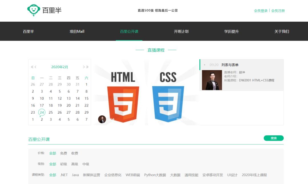Click 直播课程 section heading

(156, 50)
